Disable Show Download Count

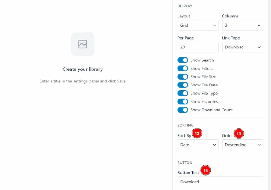coord(183,110)
